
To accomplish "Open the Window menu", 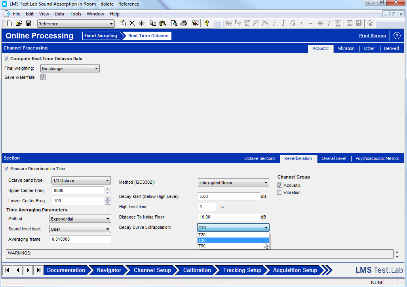I will click(95, 14).
